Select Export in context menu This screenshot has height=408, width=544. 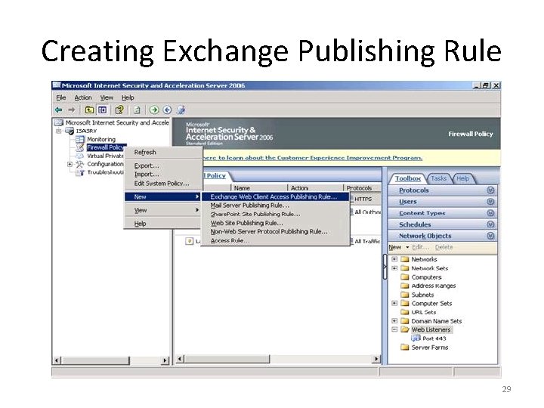click(x=163, y=165)
